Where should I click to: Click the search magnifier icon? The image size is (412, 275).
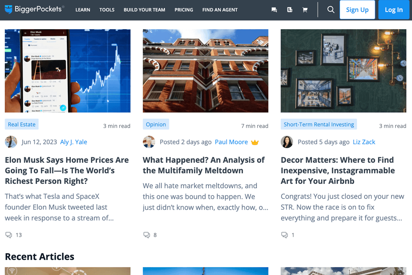coord(331,10)
